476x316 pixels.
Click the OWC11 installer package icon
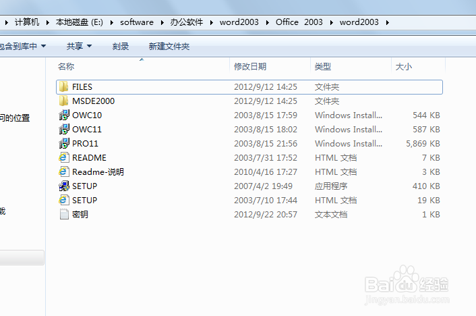point(64,129)
